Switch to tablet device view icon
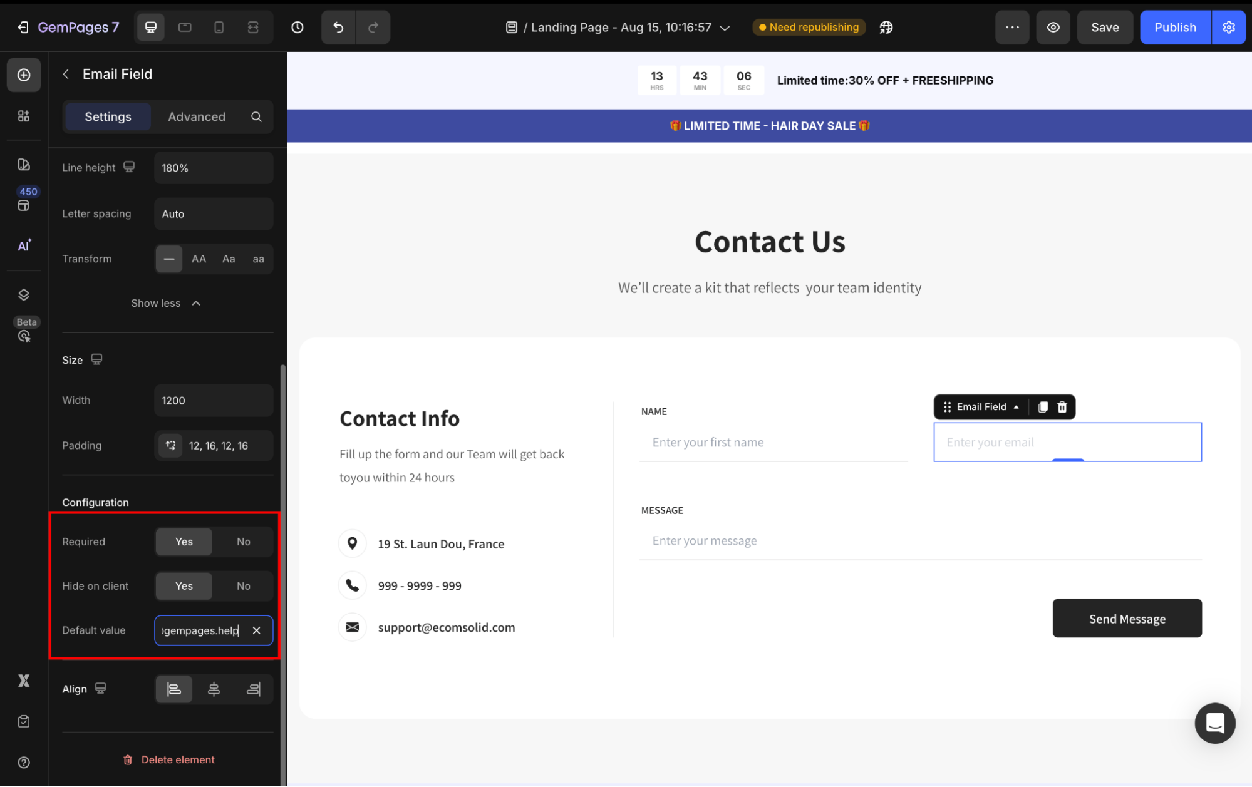Screen dimensions: 1252x787 pyautogui.click(x=185, y=28)
